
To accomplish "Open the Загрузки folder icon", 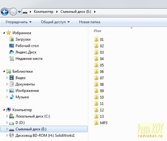I will pyautogui.click(x=12, y=39).
